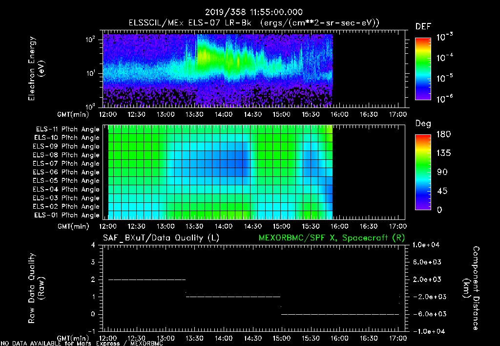Click the ELS-05 Pitch Angle row label
The height and width of the screenshot is (346, 500).
66,181
